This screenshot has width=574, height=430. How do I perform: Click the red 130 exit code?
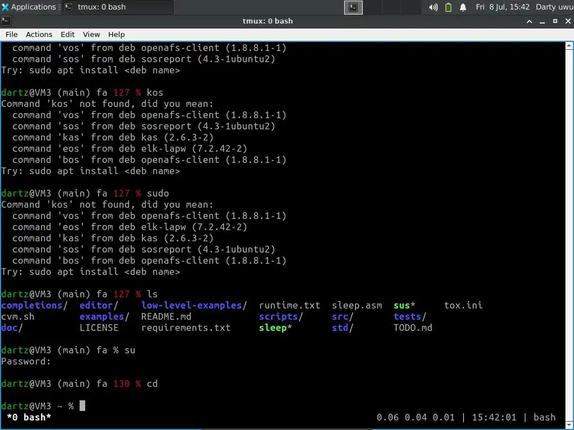click(122, 384)
